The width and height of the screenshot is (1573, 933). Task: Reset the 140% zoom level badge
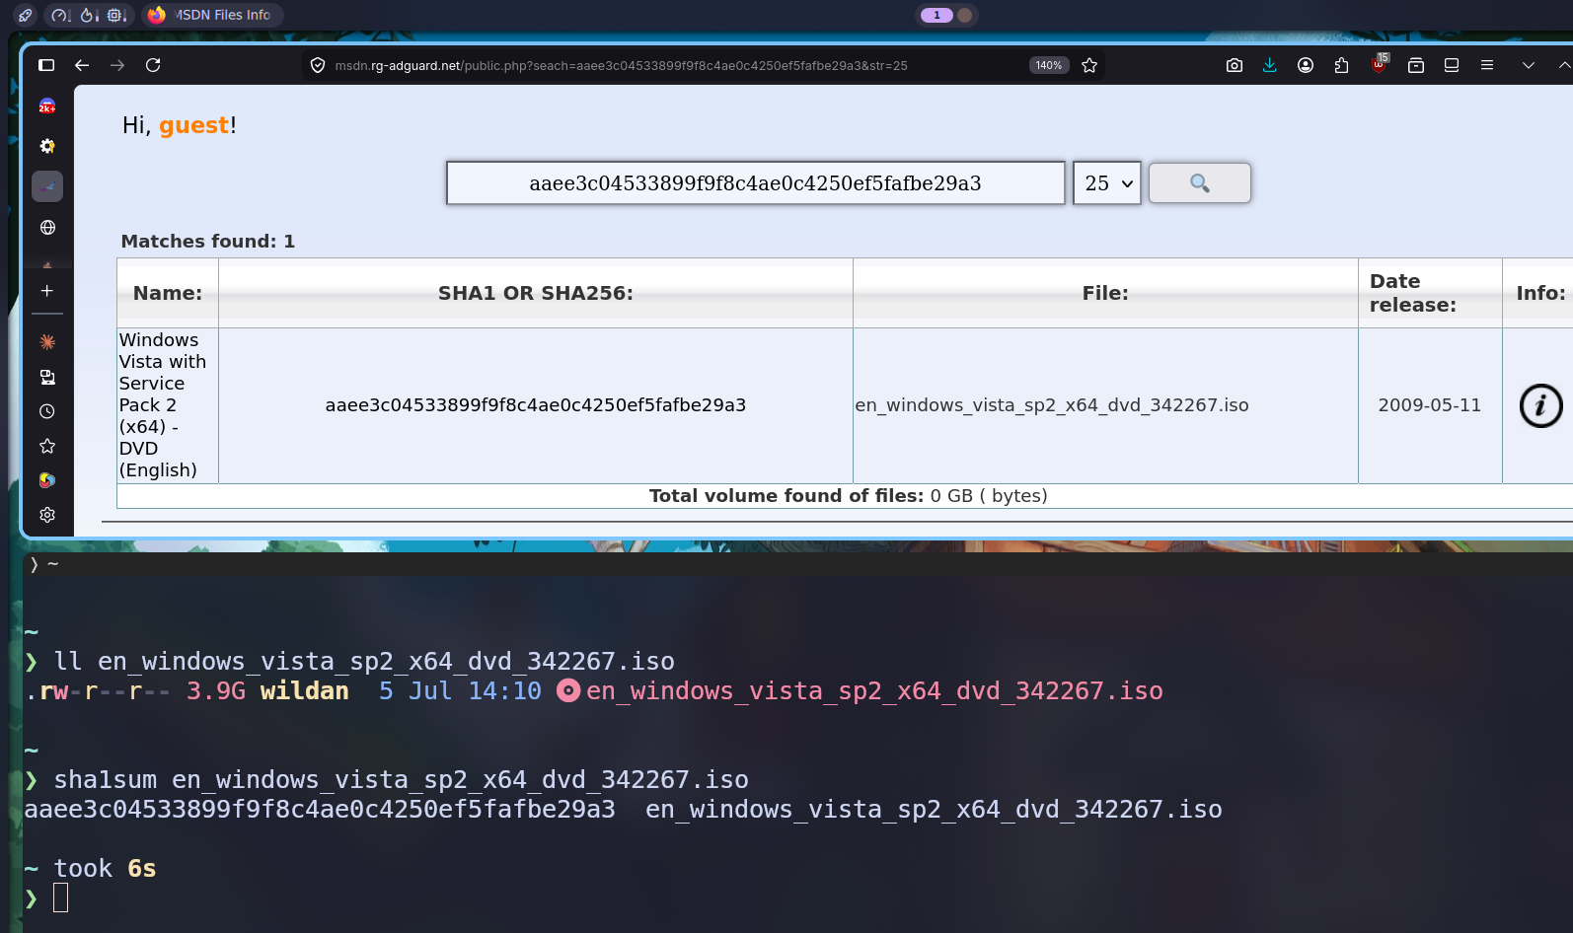1049,65
